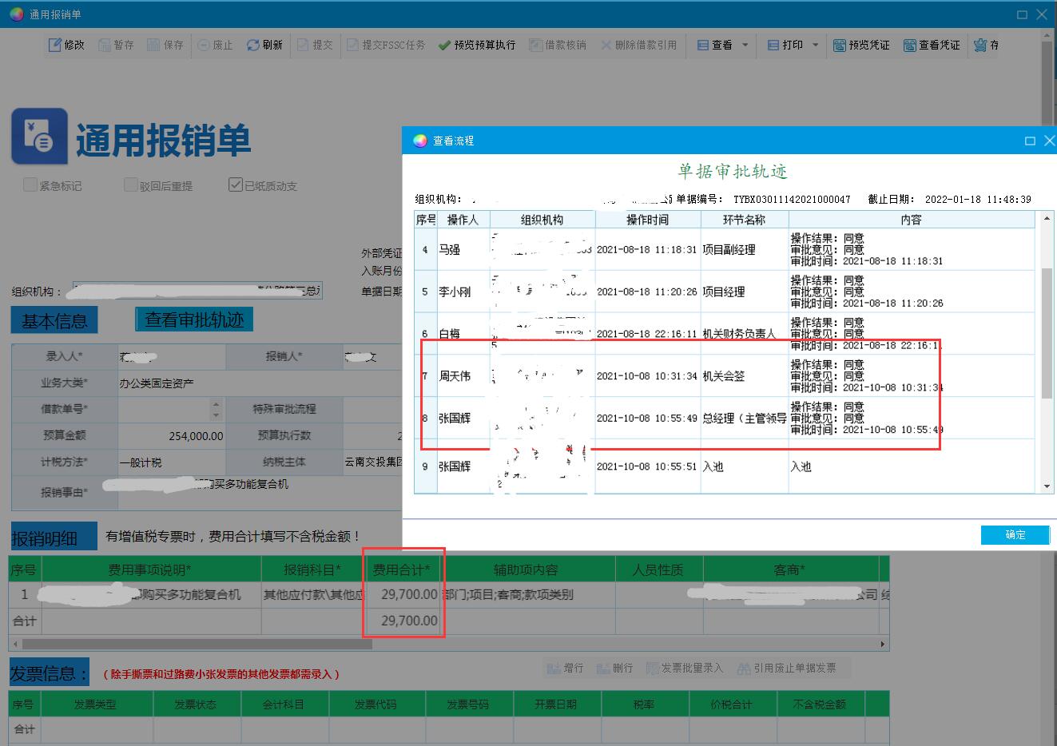Click the 发票批量录入 icon
Viewport: 1057px width, 746px height.
651,668
